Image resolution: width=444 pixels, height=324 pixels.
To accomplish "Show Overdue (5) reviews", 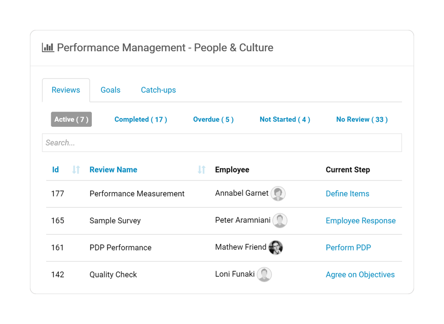I will pos(213,120).
